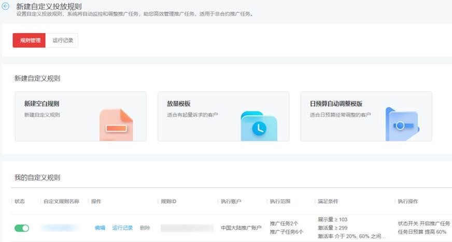Screen dimensions: 452x242
Task: Click the blue slider icon for 日预算自动调整模版
Action: click(x=402, y=125)
